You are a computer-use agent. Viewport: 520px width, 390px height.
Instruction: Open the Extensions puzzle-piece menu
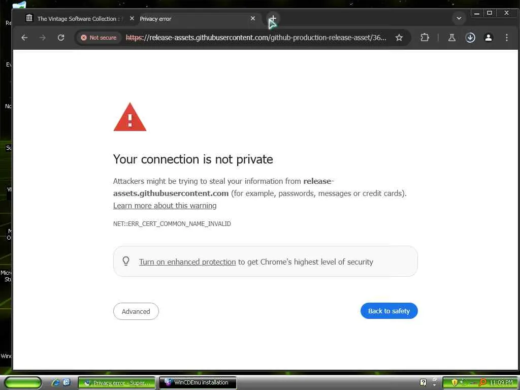425,38
